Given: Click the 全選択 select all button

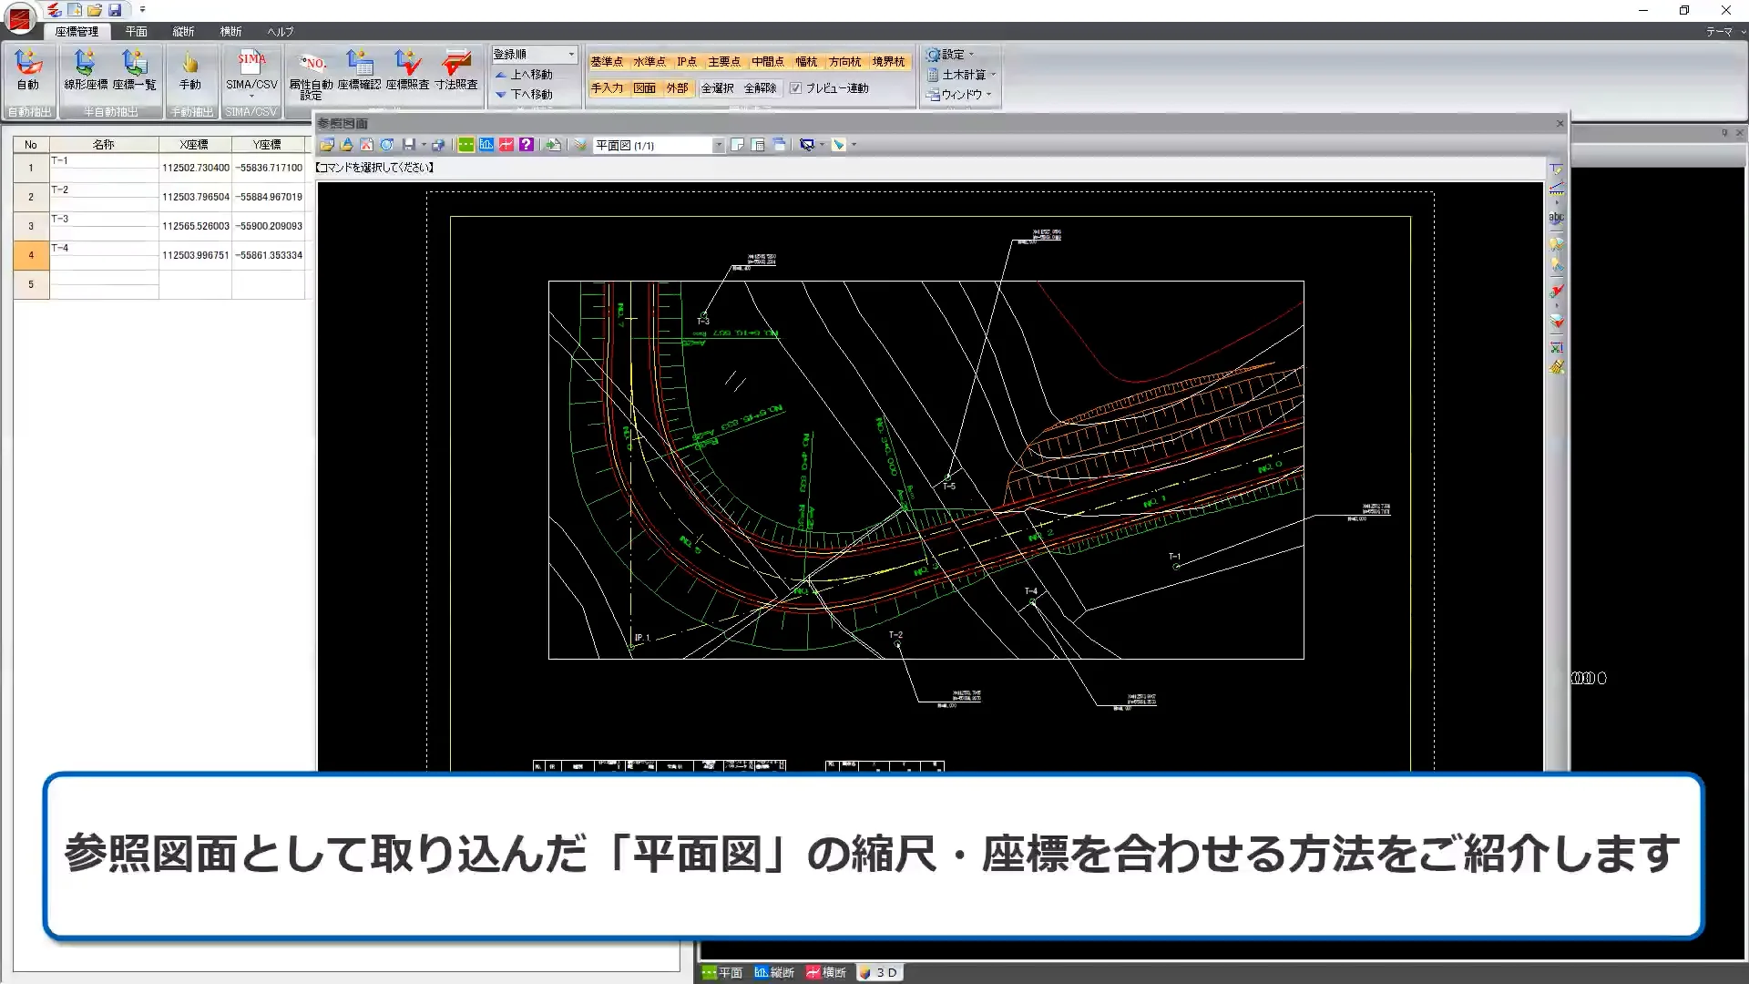Looking at the screenshot, I should tap(717, 88).
